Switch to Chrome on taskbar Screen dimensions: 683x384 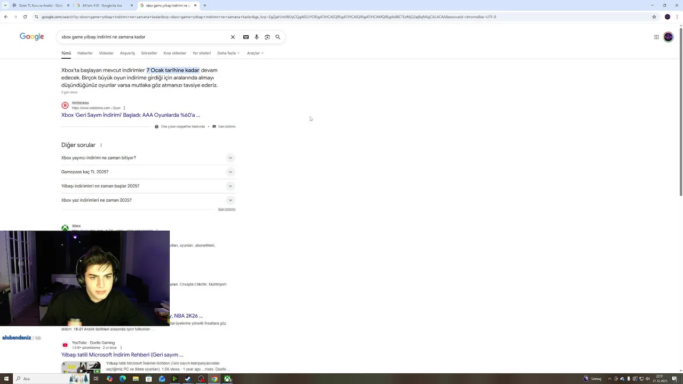[214, 379]
